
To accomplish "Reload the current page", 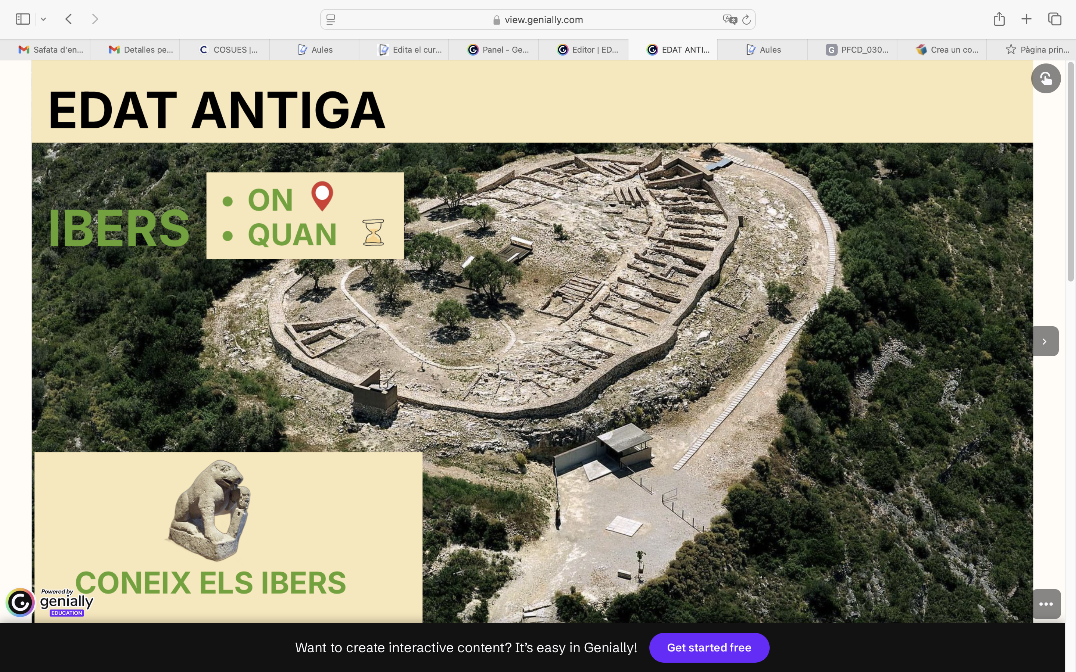I will click(746, 19).
